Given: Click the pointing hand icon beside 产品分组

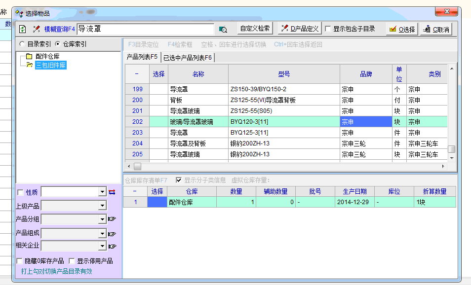Looking at the screenshot, I should (x=112, y=219).
